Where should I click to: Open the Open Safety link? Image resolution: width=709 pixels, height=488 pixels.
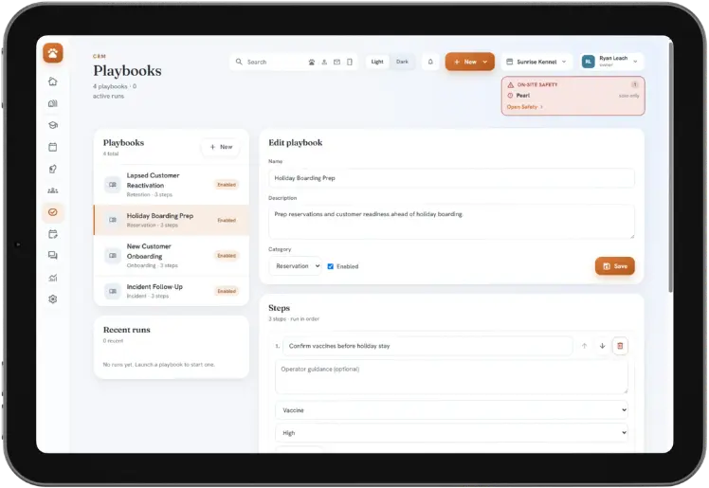tap(524, 107)
